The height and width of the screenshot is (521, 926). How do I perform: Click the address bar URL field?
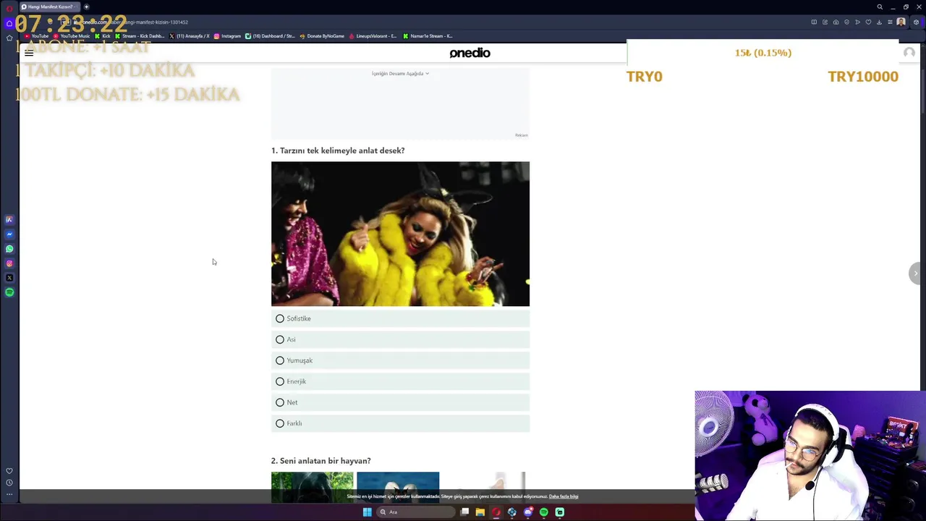pos(434,22)
